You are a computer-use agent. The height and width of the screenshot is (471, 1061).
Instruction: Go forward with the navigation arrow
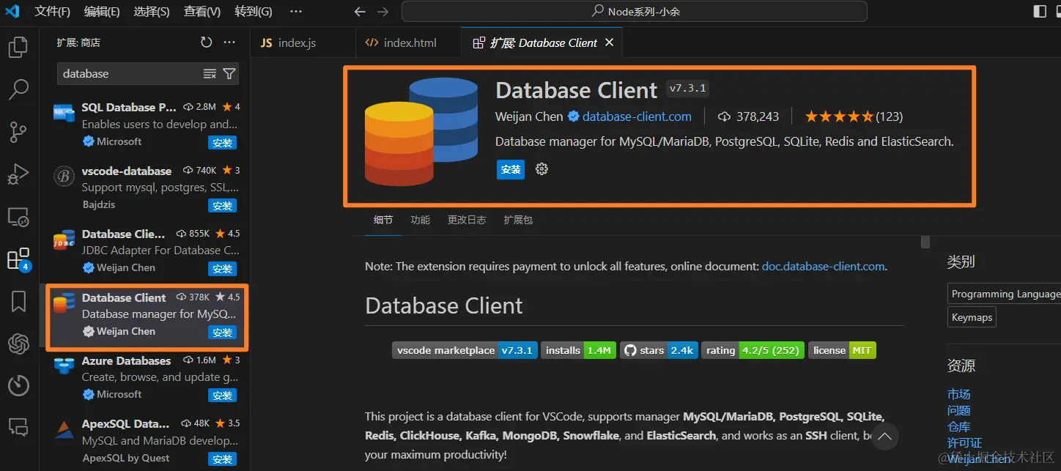[382, 12]
